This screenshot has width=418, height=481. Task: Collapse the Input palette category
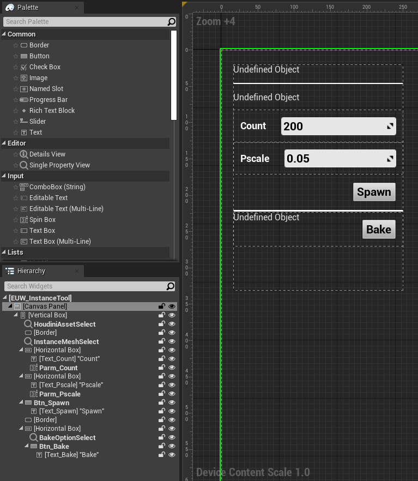point(4,176)
